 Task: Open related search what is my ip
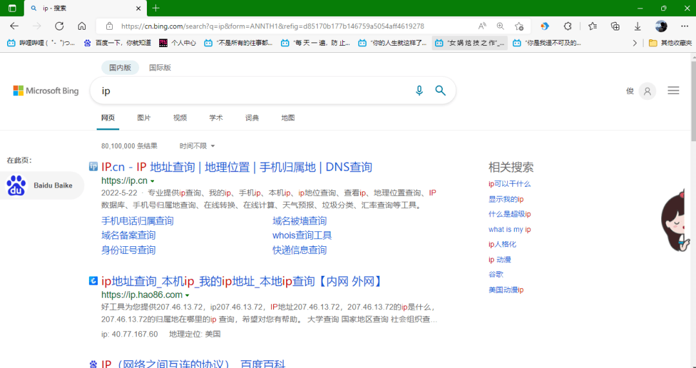[x=510, y=229]
